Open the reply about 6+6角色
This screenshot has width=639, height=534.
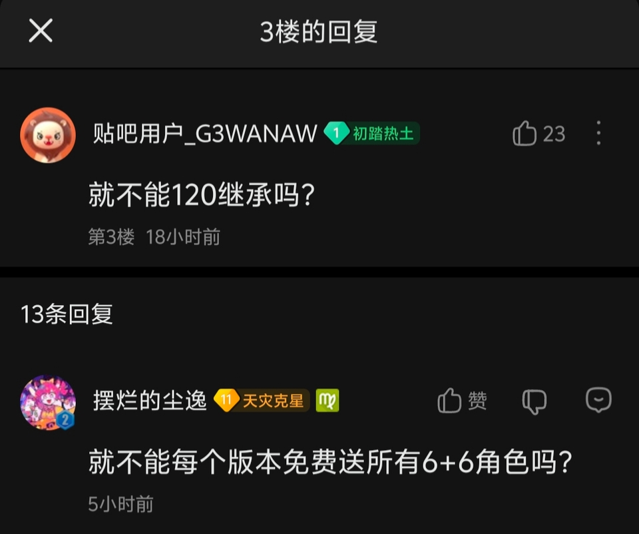(x=331, y=462)
